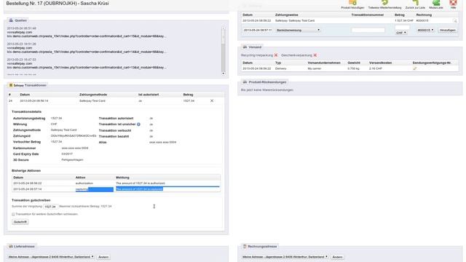Click the 'authorization' action entry
This screenshot has width=466, height=262.
(84, 183)
